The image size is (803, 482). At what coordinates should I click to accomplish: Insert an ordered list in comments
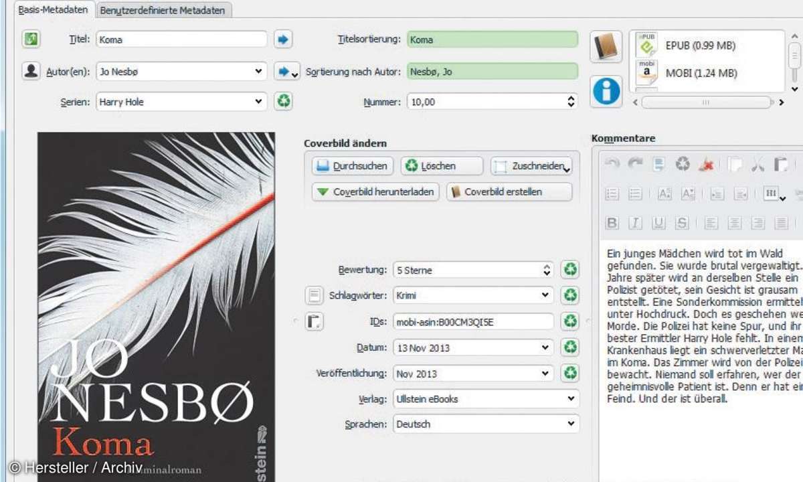click(x=612, y=194)
